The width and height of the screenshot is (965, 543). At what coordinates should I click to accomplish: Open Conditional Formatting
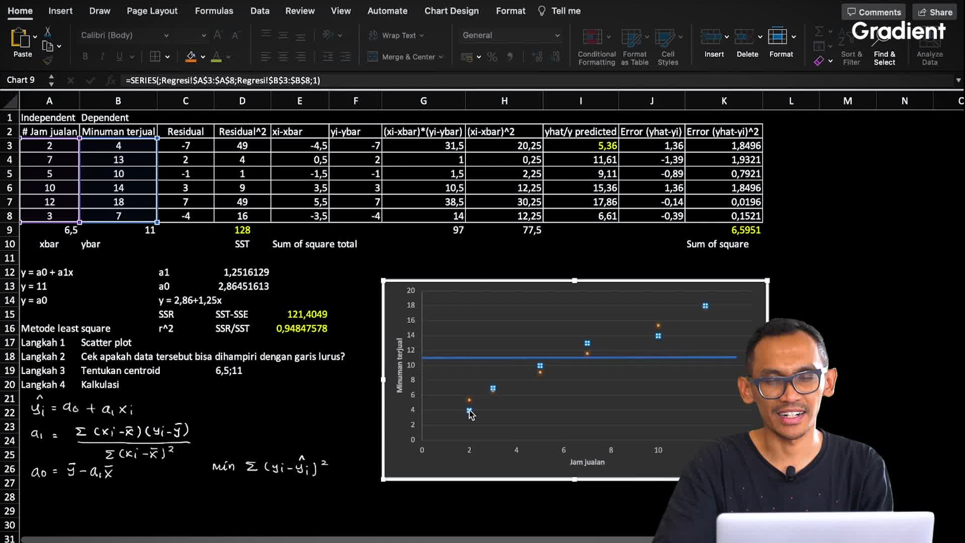pos(596,46)
